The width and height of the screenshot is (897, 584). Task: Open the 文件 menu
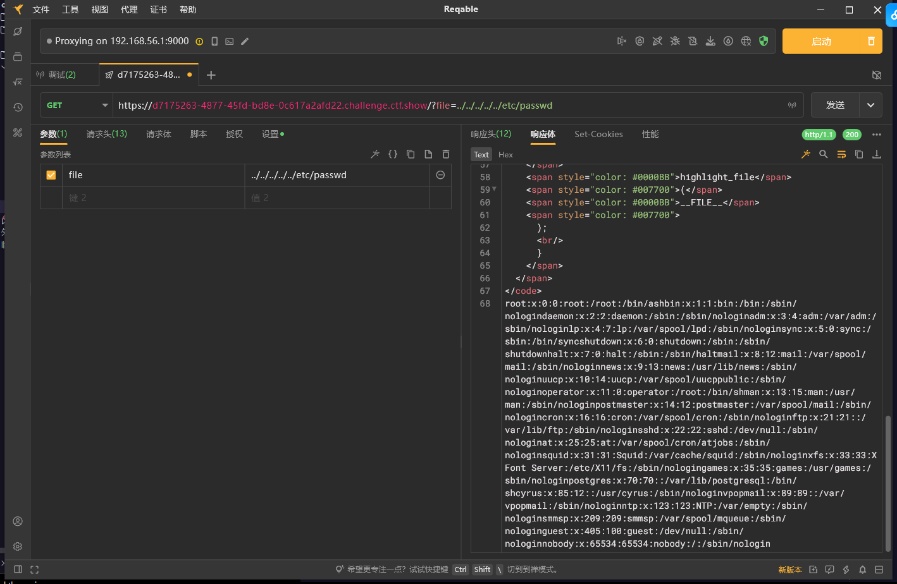(41, 9)
